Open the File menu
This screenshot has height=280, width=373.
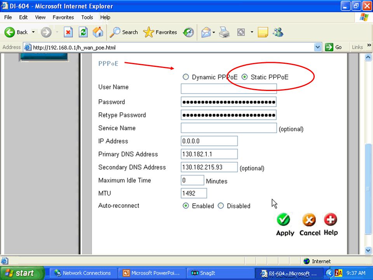point(8,17)
